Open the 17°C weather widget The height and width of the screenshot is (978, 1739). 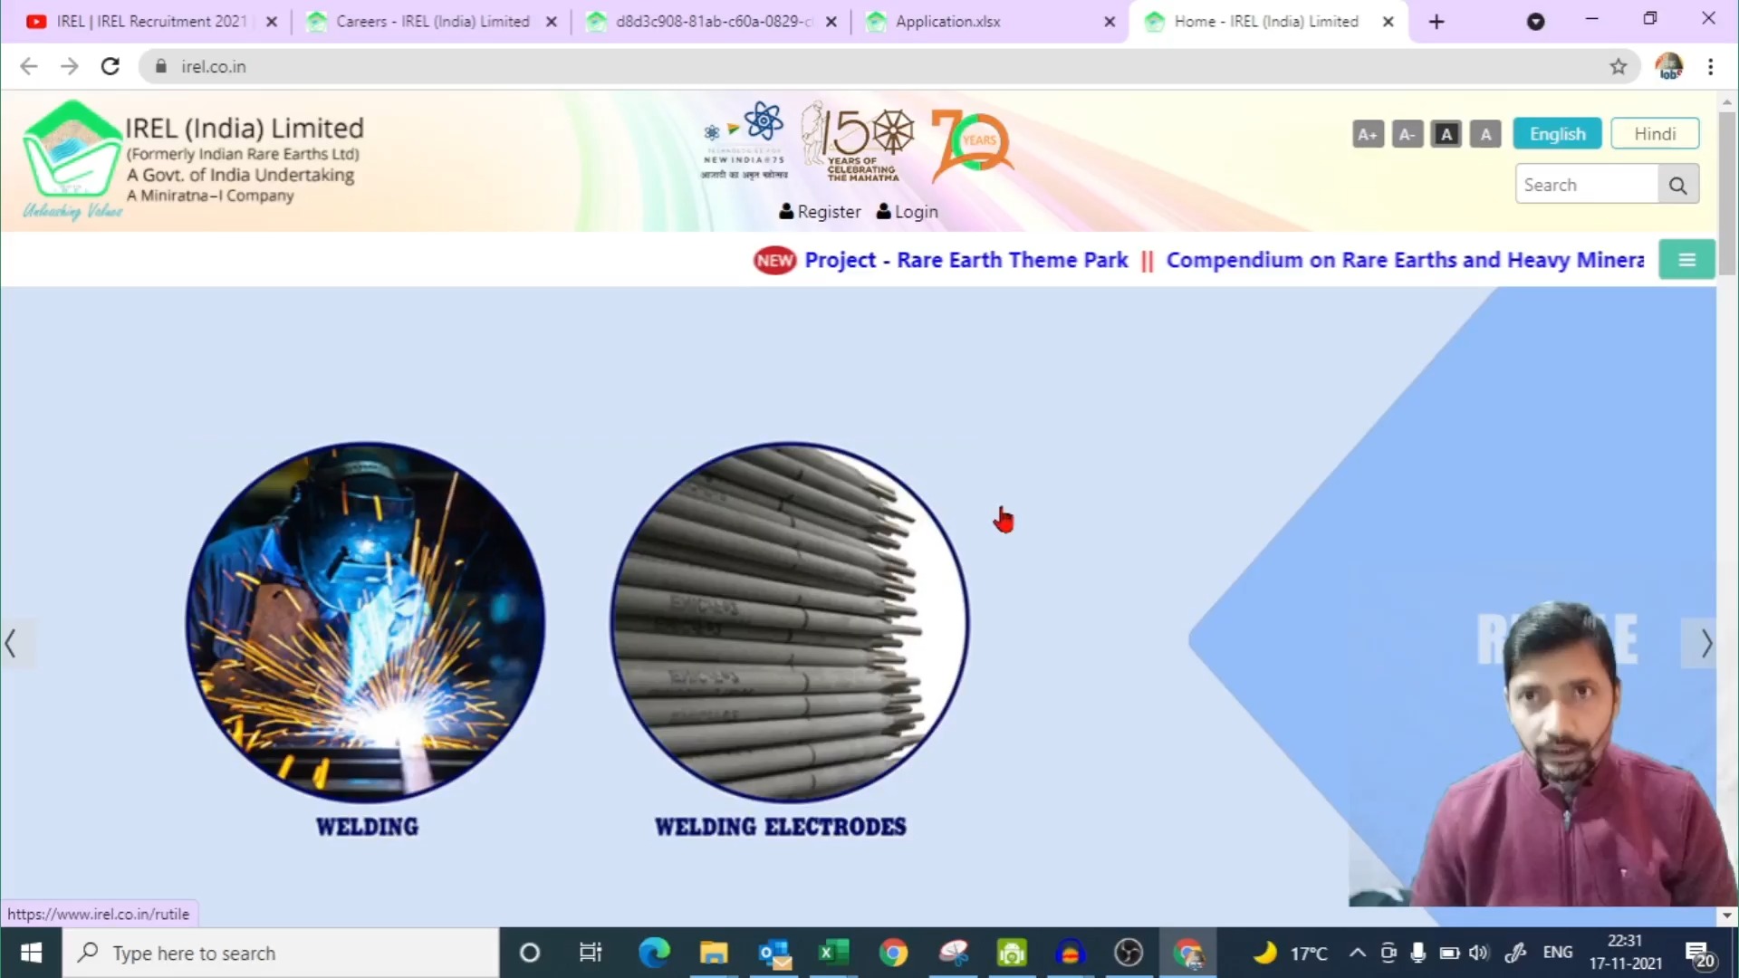[1290, 953]
